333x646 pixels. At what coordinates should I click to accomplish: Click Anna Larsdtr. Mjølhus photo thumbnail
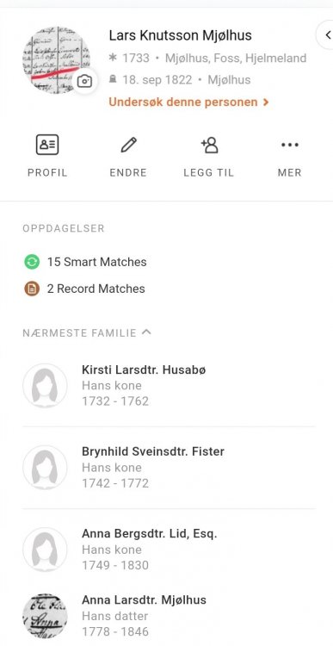click(x=45, y=617)
